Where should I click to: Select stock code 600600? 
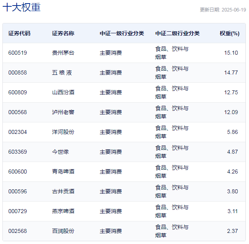point(17,172)
